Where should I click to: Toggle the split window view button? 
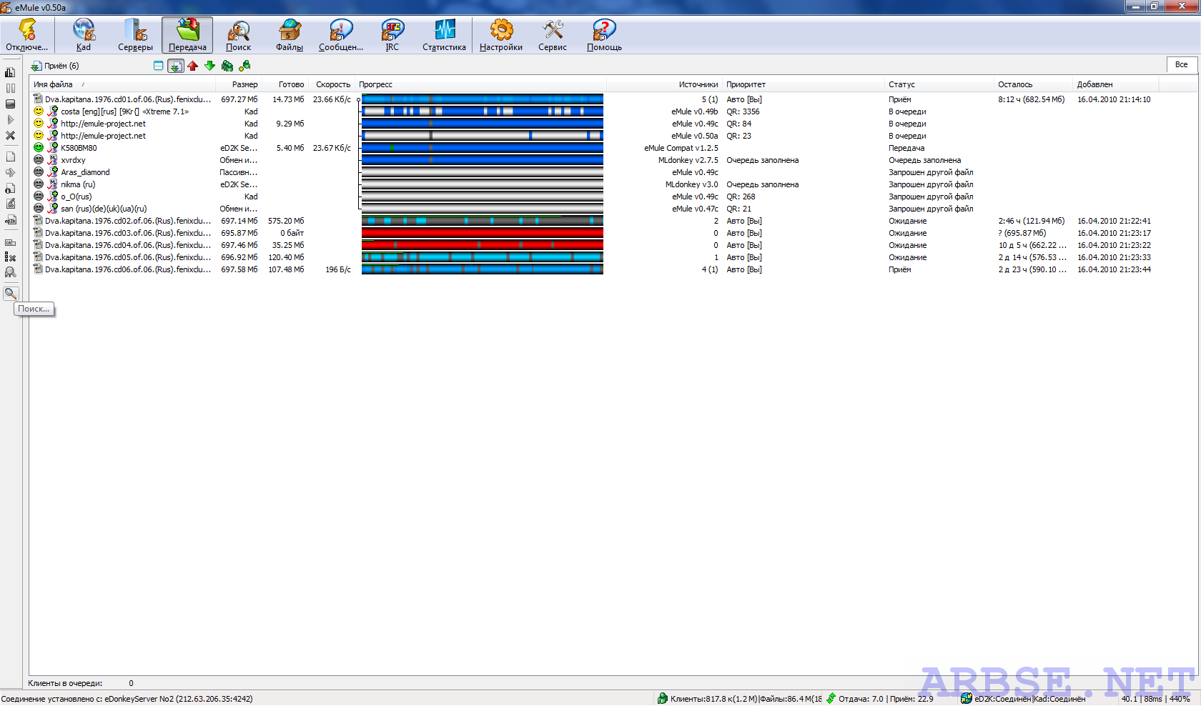click(x=159, y=66)
